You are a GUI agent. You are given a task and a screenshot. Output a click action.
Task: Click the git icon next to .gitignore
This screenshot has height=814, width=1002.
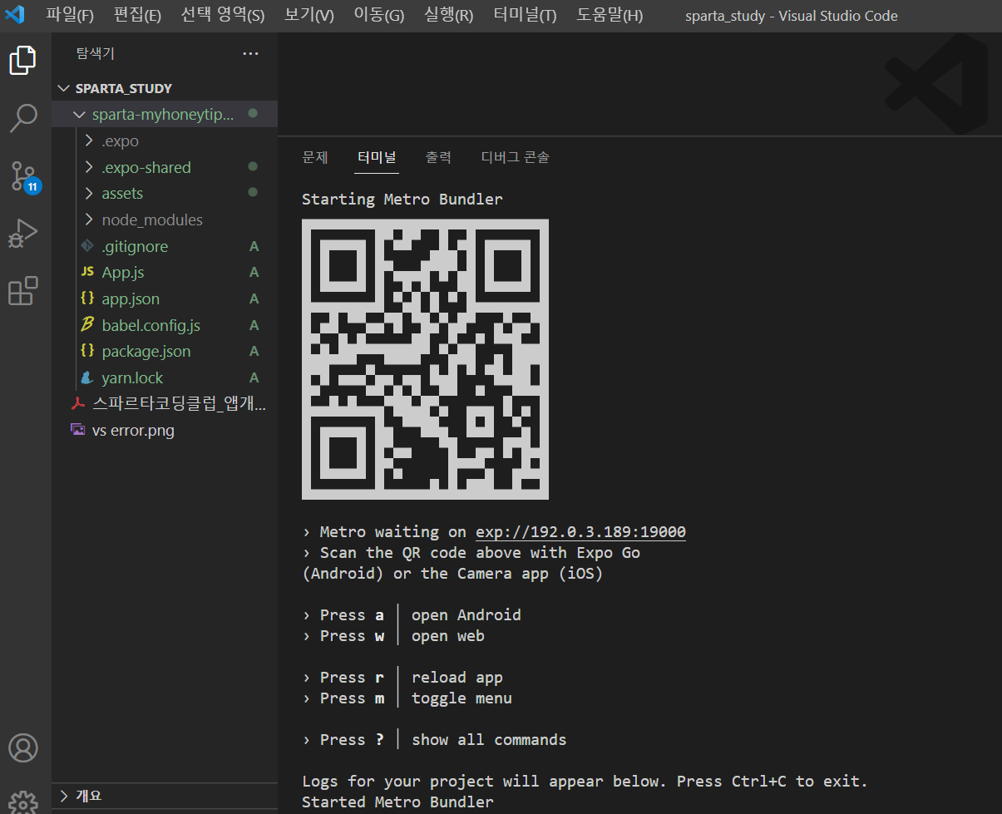(x=86, y=246)
